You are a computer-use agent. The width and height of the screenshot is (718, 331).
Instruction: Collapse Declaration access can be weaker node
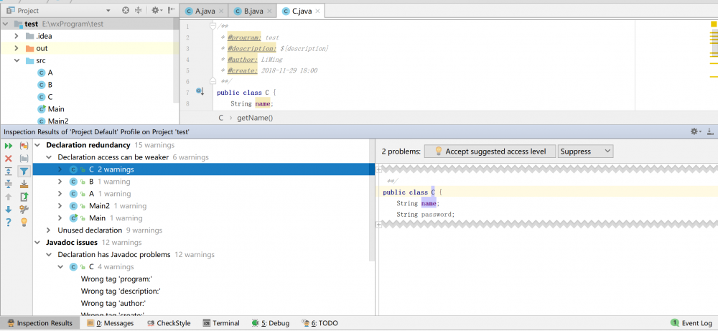click(49, 157)
